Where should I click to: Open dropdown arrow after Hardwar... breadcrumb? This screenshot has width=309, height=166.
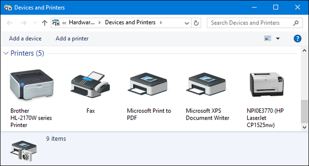pyautogui.click(x=99, y=23)
